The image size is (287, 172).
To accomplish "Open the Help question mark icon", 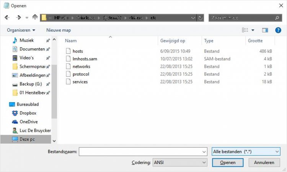I will (x=278, y=30).
